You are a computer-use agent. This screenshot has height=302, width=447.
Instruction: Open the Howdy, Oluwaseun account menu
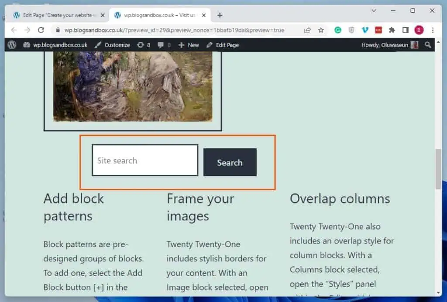pyautogui.click(x=389, y=45)
